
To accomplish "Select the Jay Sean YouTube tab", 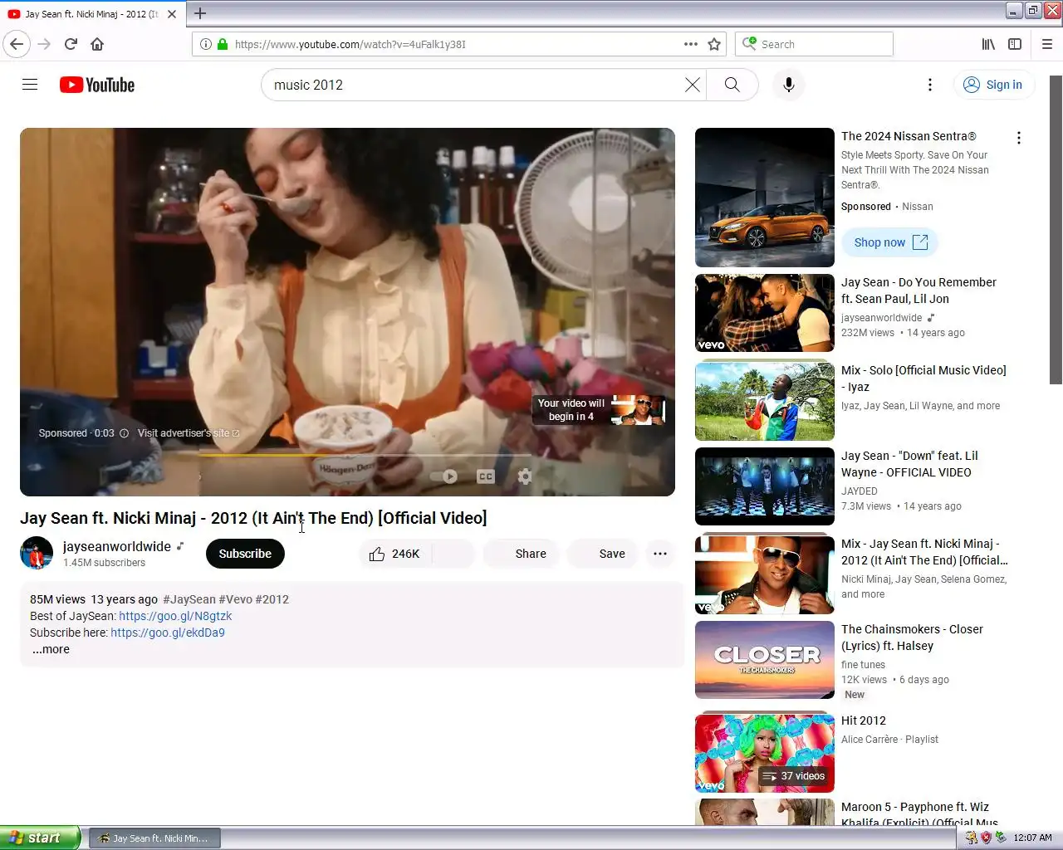I will (x=91, y=14).
